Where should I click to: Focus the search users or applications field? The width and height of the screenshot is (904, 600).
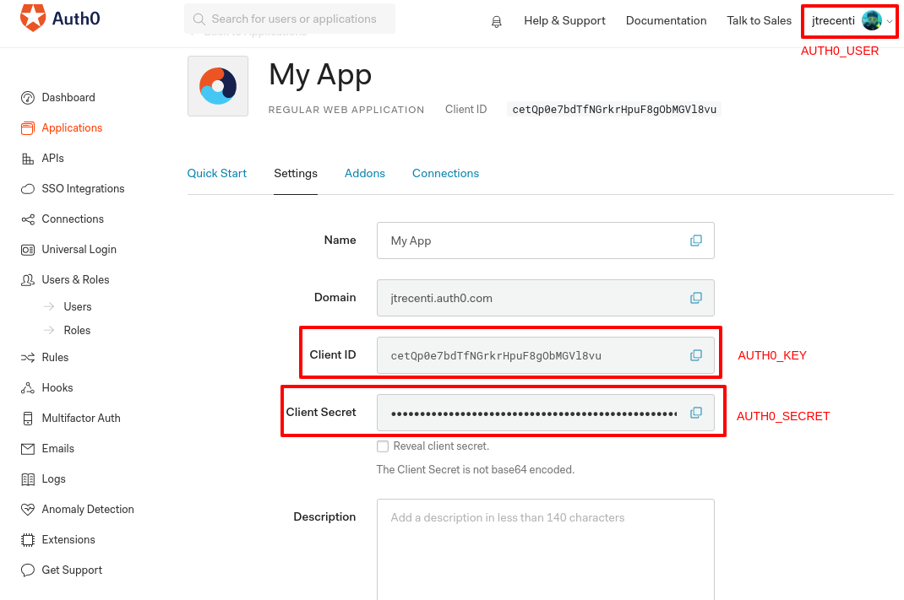[290, 19]
